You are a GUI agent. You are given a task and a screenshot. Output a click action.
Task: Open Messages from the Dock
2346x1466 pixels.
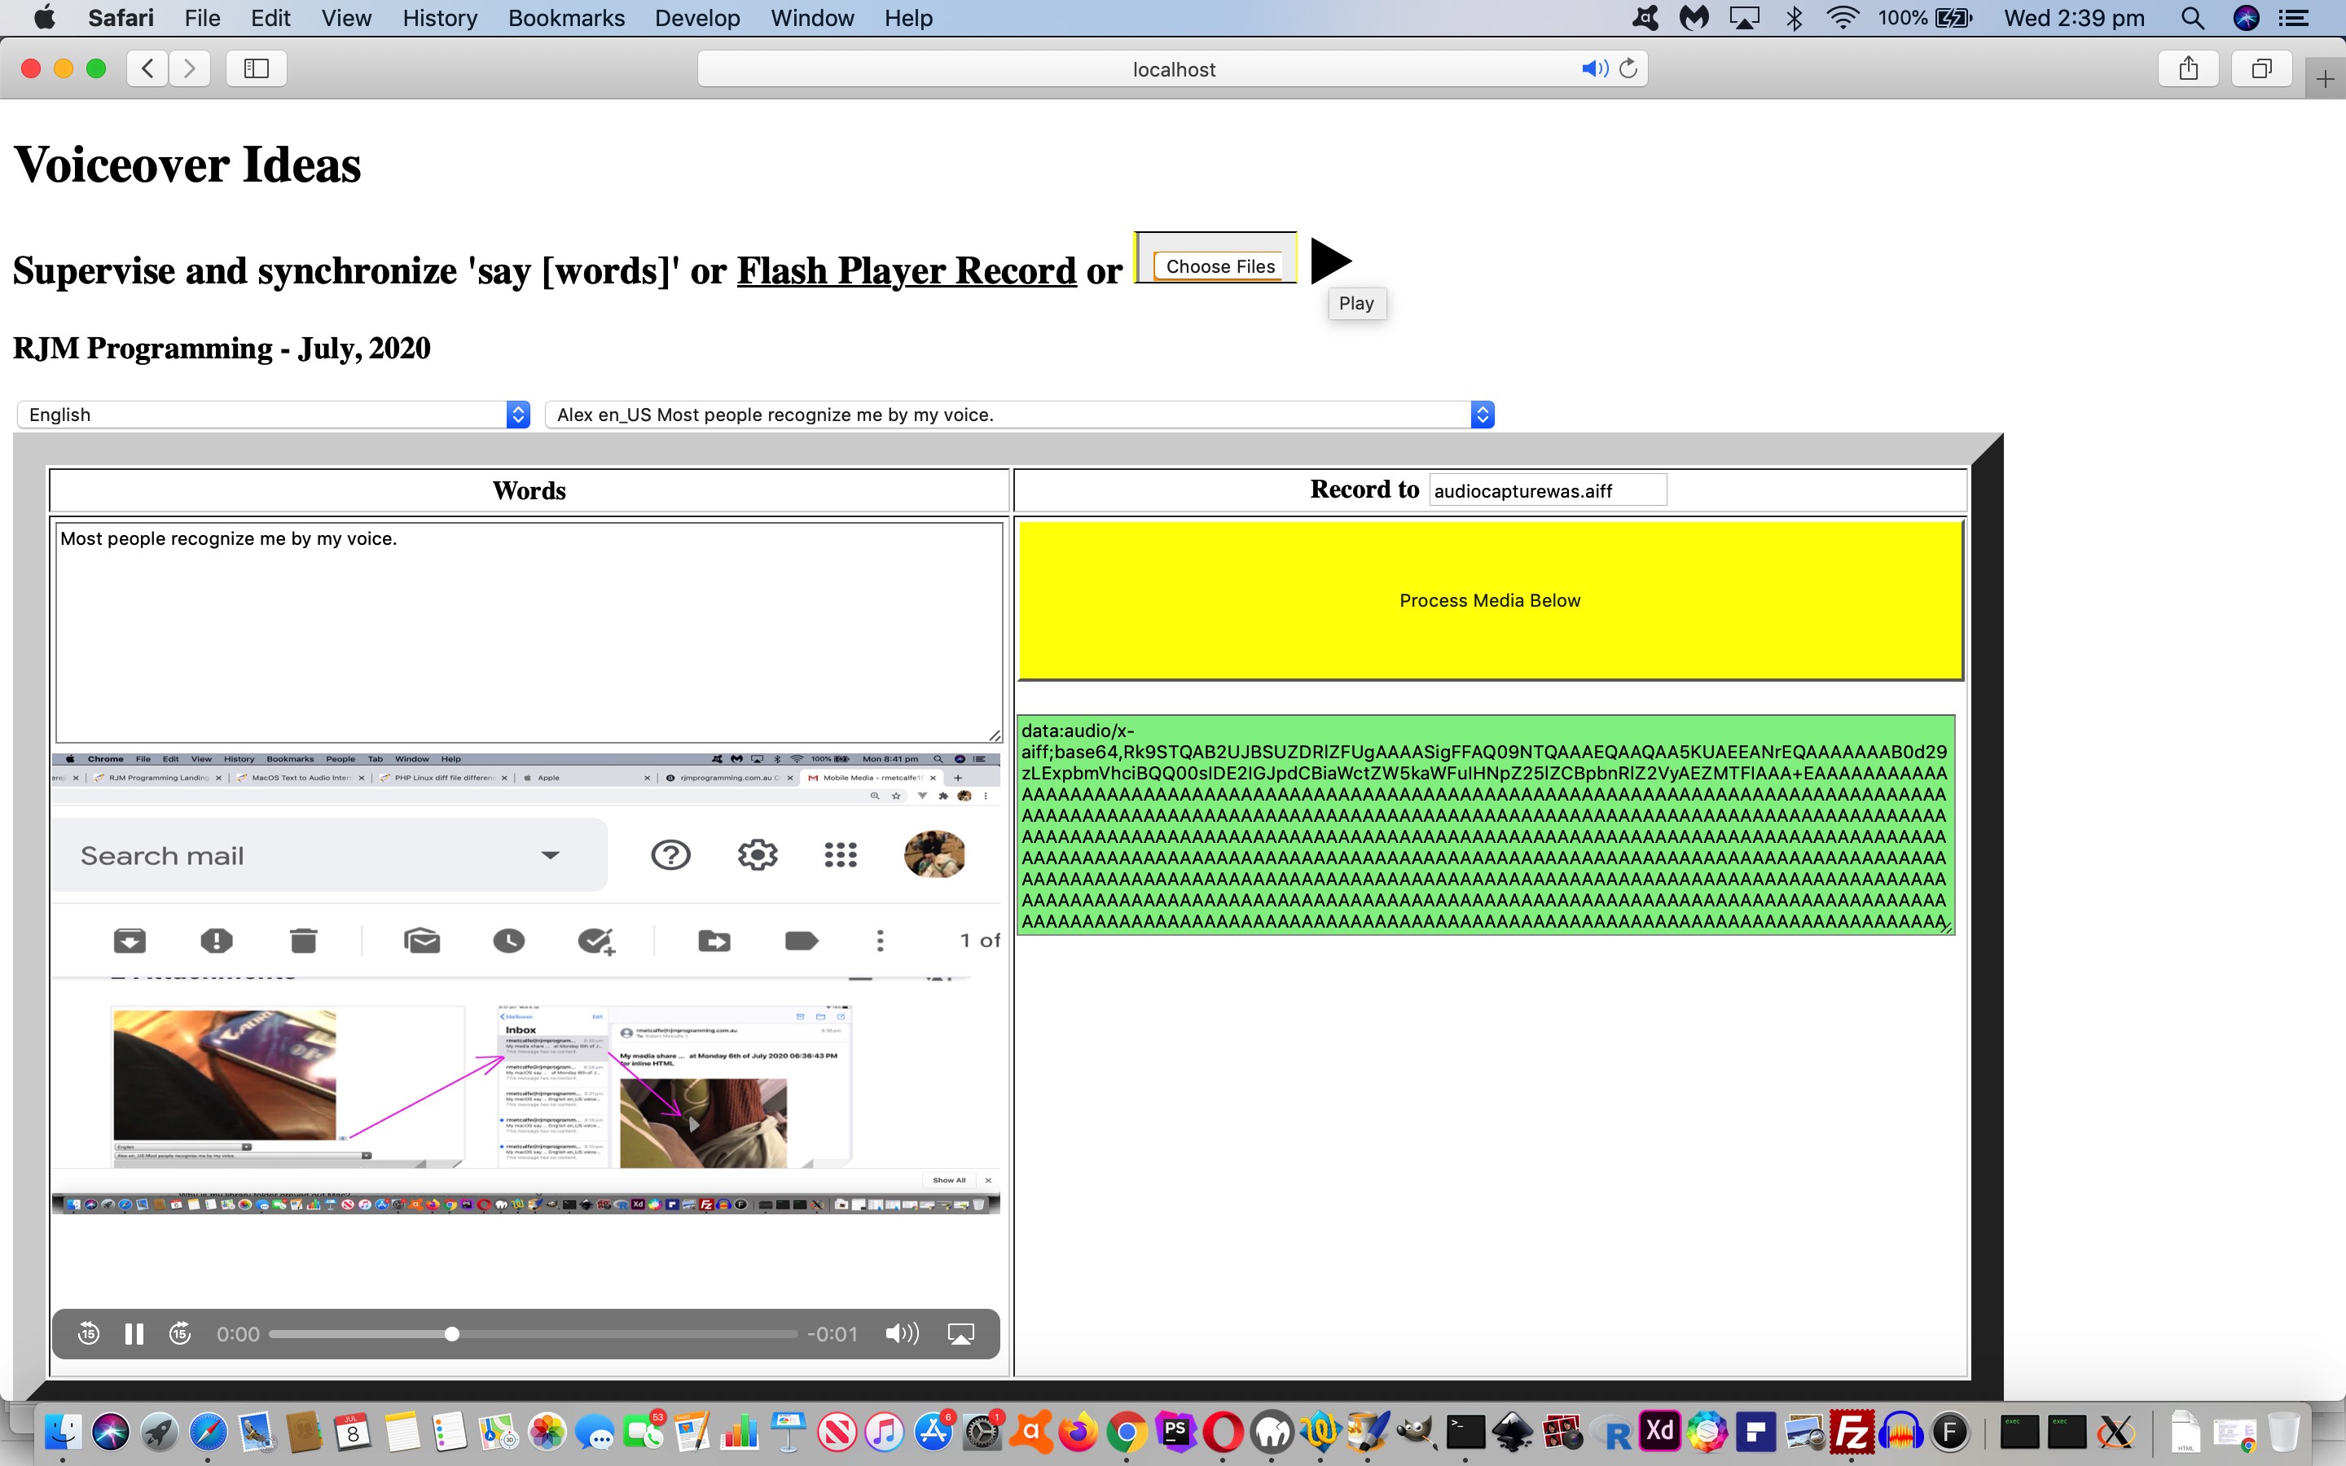(x=595, y=1431)
